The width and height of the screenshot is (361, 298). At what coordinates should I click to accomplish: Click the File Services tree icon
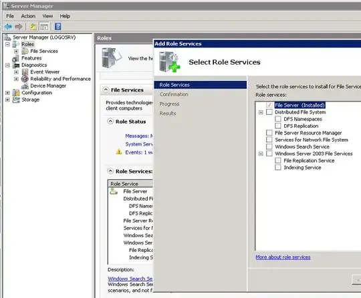tap(25, 51)
